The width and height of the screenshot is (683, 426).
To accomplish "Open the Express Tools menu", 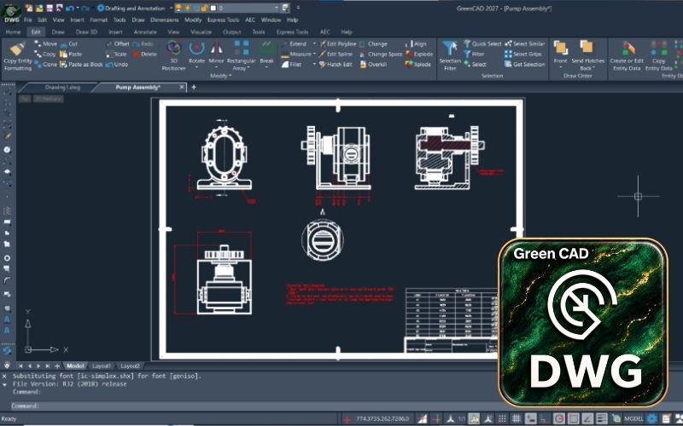I will [223, 20].
